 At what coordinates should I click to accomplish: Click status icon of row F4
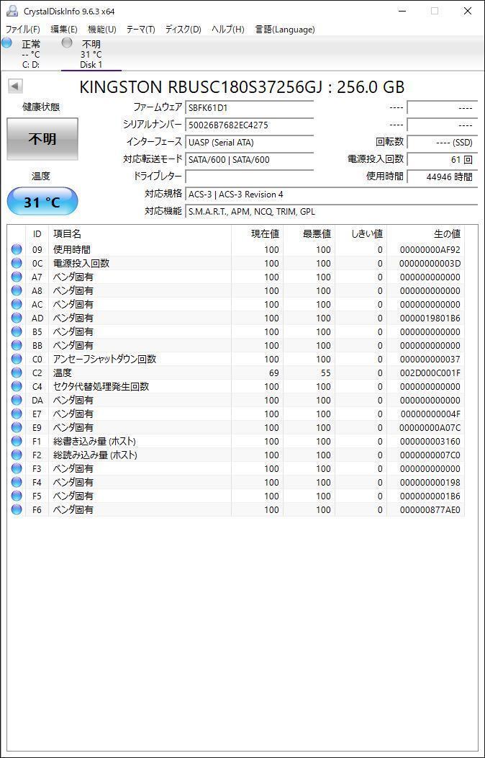click(x=17, y=483)
